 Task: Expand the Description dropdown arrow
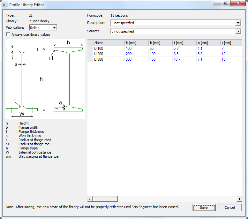tap(238, 23)
